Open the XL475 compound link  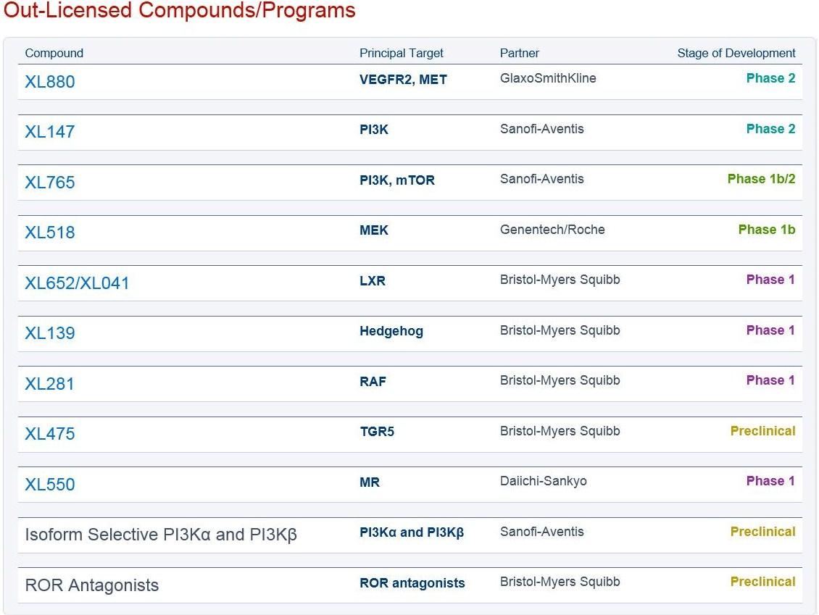pyautogui.click(x=50, y=434)
